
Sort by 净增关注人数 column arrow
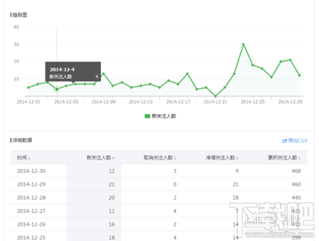pyautogui.click(x=237, y=158)
